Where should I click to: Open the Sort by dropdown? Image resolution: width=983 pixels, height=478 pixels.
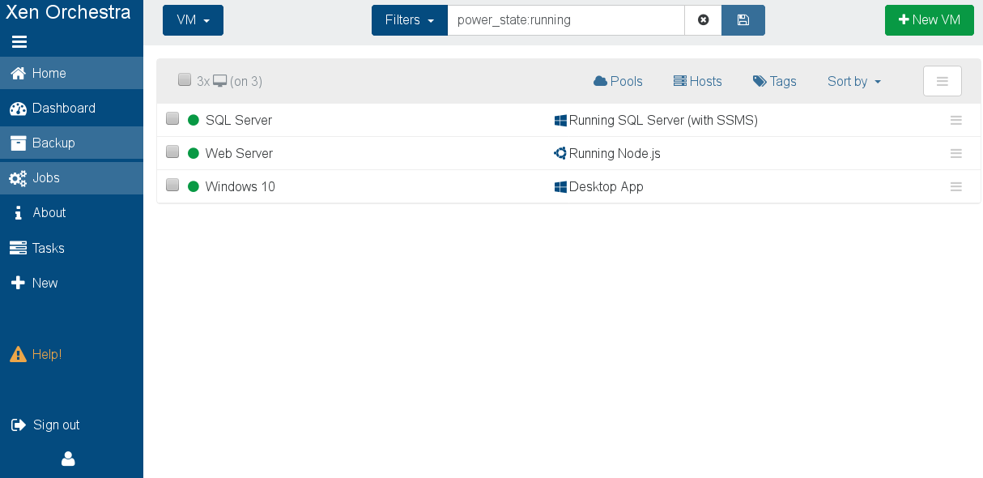click(x=854, y=81)
